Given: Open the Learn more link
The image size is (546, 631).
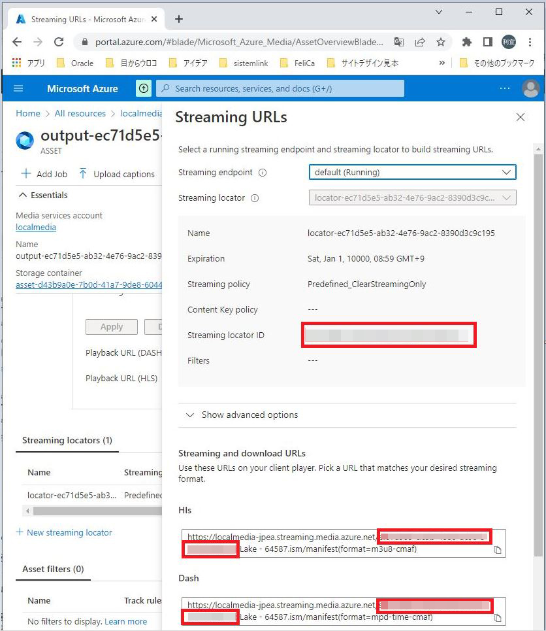Looking at the screenshot, I should click(x=126, y=622).
